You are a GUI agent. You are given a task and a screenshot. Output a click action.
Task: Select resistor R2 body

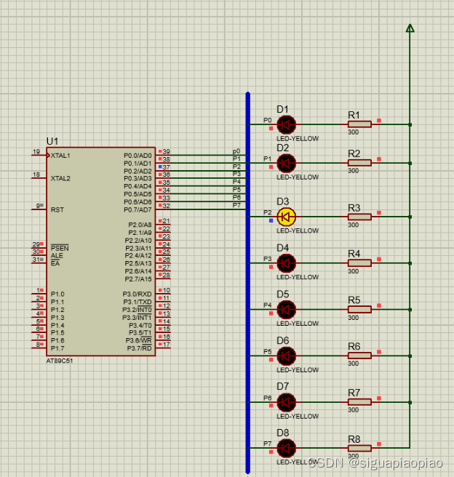point(359,163)
